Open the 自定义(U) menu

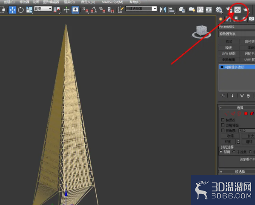[x=88, y=2]
